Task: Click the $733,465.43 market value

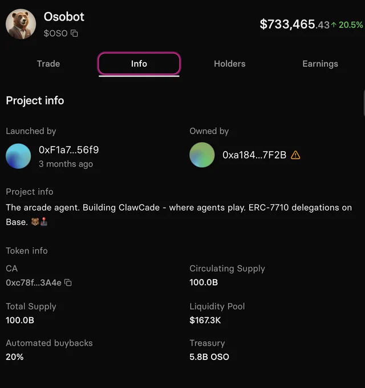Action: tap(294, 24)
